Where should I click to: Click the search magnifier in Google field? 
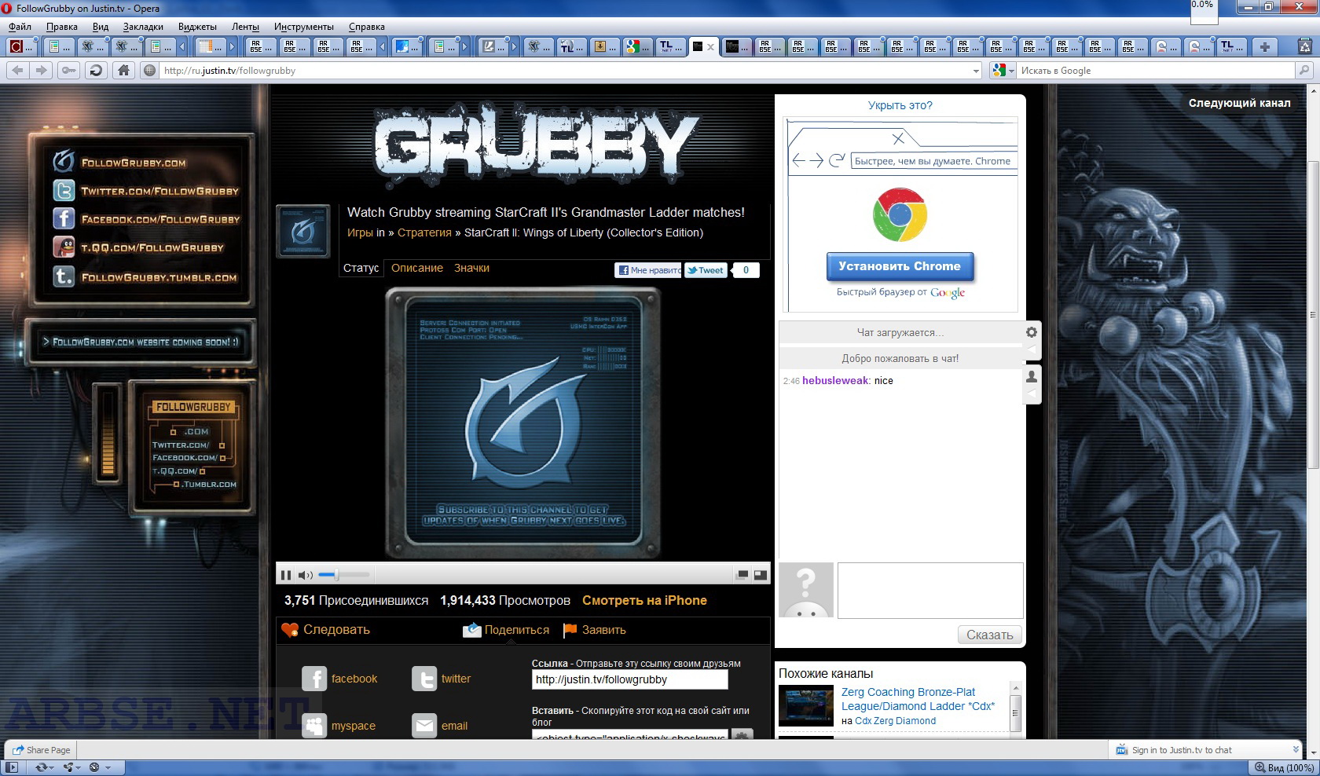(1304, 70)
